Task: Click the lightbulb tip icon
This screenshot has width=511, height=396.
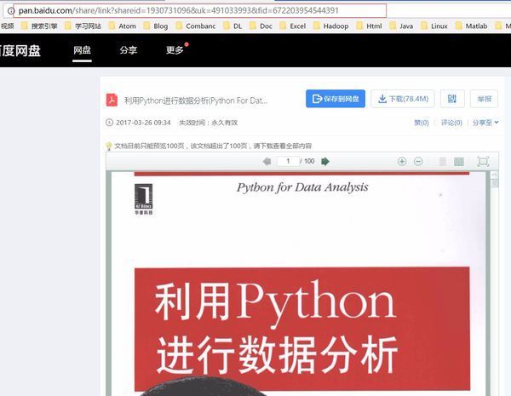Action: 109,146
